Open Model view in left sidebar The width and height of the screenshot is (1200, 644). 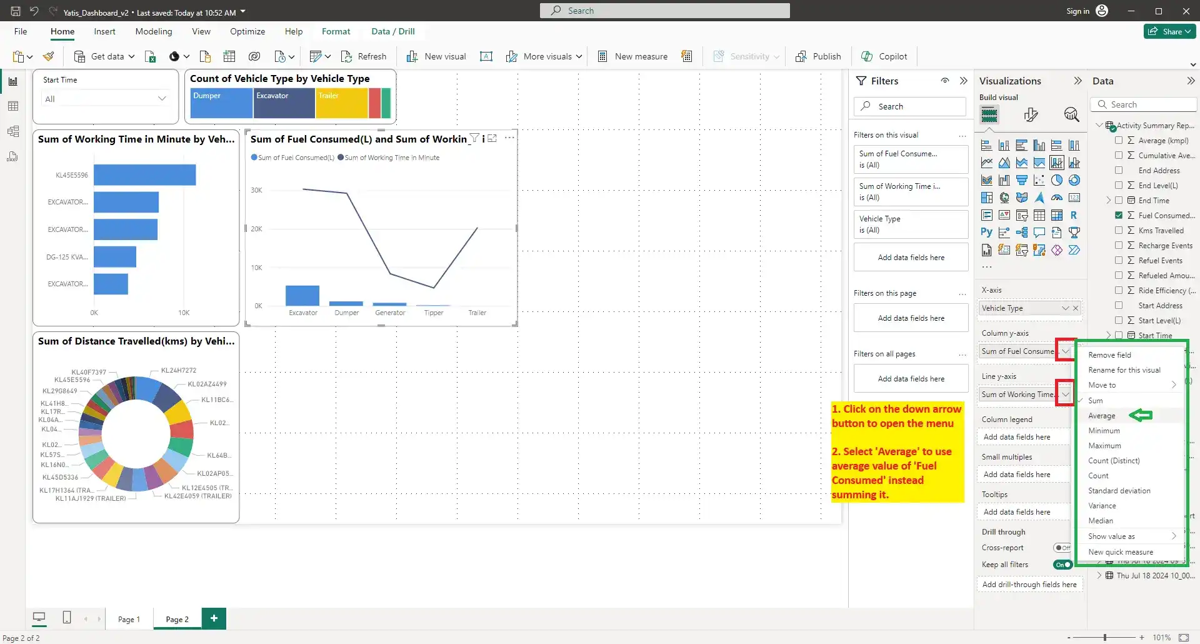click(x=12, y=131)
